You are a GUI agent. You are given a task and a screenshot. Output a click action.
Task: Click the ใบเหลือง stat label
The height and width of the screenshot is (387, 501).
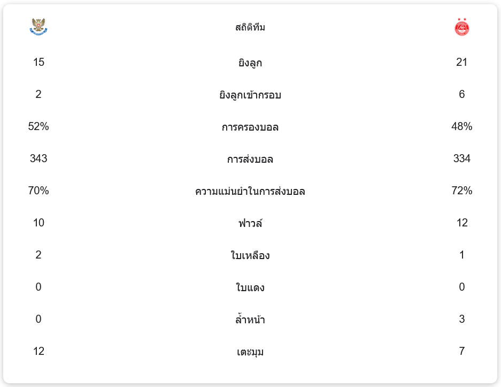(x=250, y=256)
